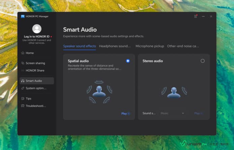Switch to Headphones sound effects tab
234x150 pixels.
(x=115, y=46)
